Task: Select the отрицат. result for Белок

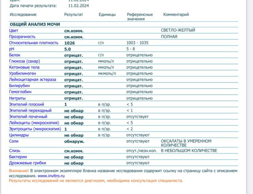Action: [73, 55]
